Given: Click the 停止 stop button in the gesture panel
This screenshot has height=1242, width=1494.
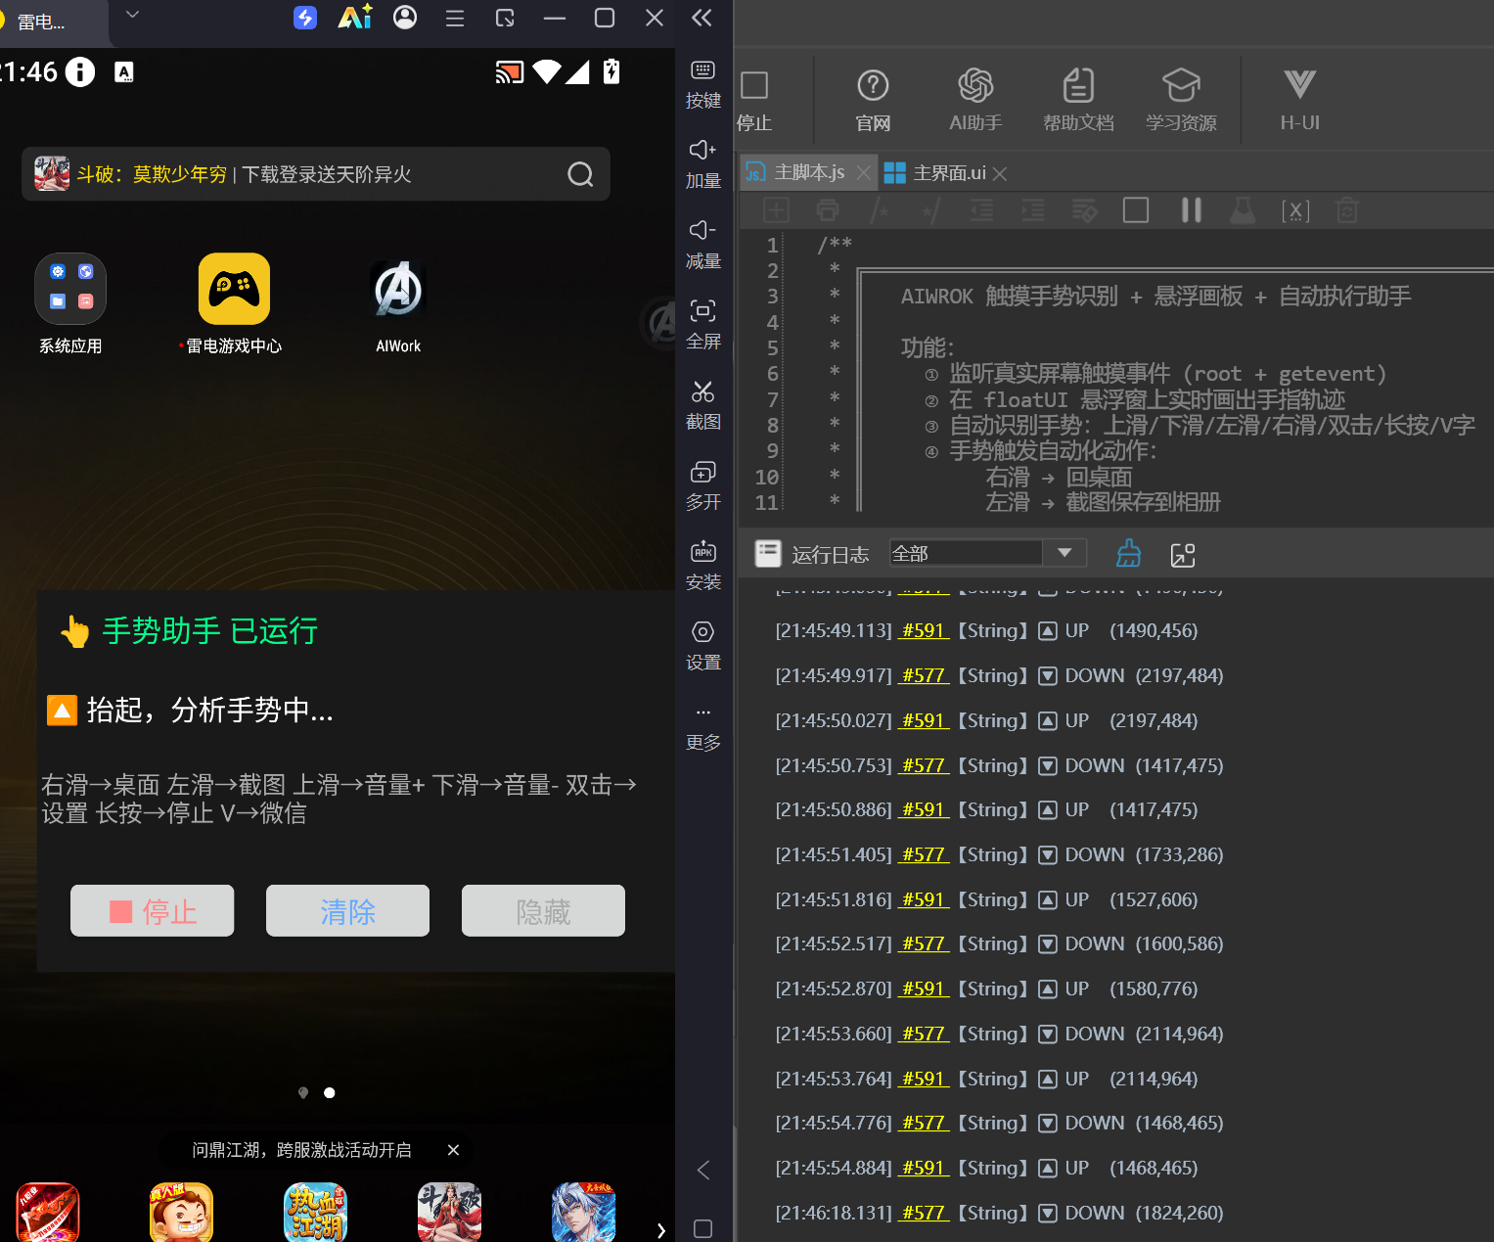Looking at the screenshot, I should tap(153, 911).
